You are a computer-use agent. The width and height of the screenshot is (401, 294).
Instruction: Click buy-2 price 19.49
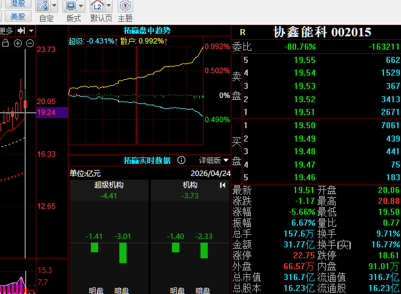pyautogui.click(x=305, y=139)
